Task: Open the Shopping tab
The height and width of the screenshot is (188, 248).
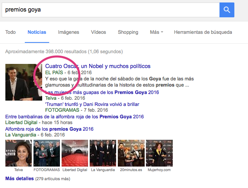Action: [x=128, y=32]
